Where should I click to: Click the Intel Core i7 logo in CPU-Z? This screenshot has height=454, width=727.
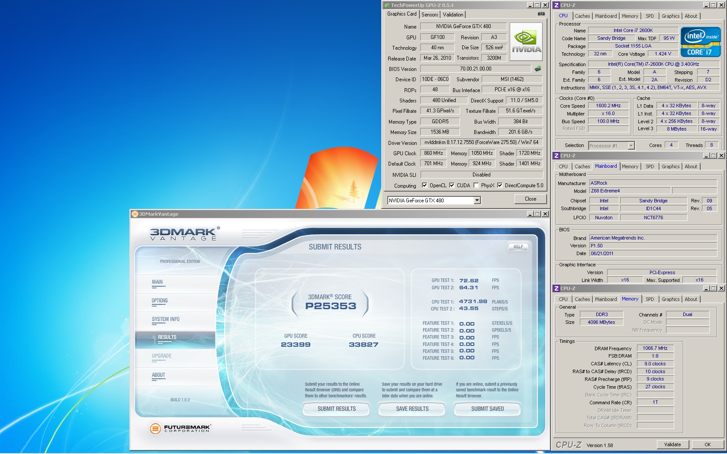point(700,42)
